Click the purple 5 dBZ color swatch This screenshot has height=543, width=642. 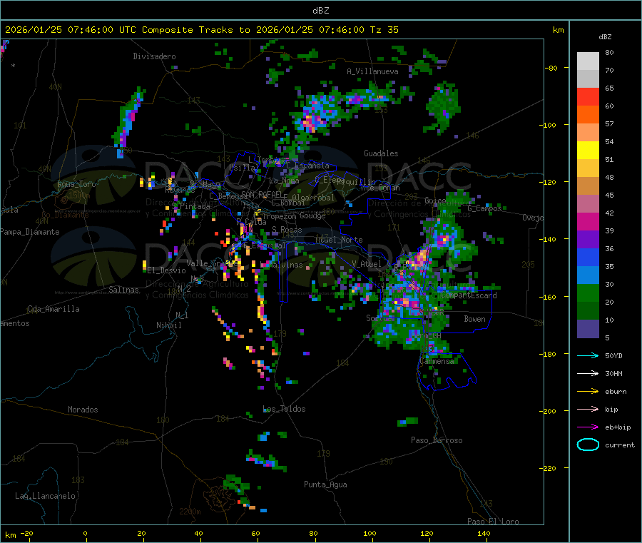click(588, 329)
